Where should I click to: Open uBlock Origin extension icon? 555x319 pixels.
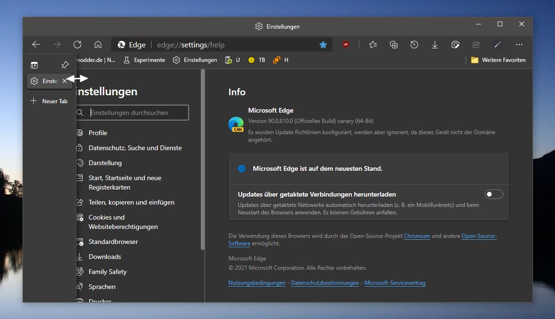(x=346, y=45)
